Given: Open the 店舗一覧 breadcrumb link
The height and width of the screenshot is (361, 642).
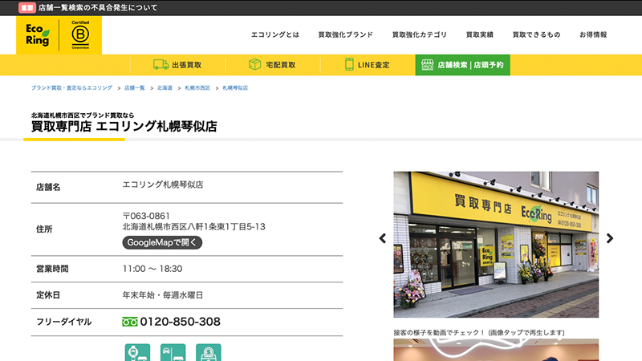Looking at the screenshot, I should pyautogui.click(x=134, y=87).
